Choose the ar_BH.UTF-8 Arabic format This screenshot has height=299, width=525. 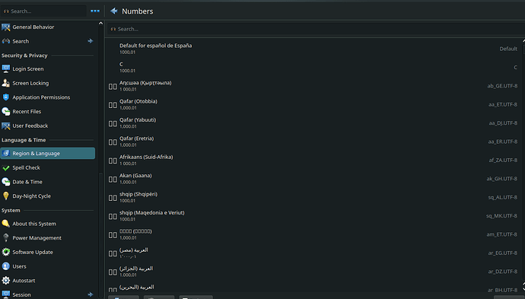[x=313, y=288]
